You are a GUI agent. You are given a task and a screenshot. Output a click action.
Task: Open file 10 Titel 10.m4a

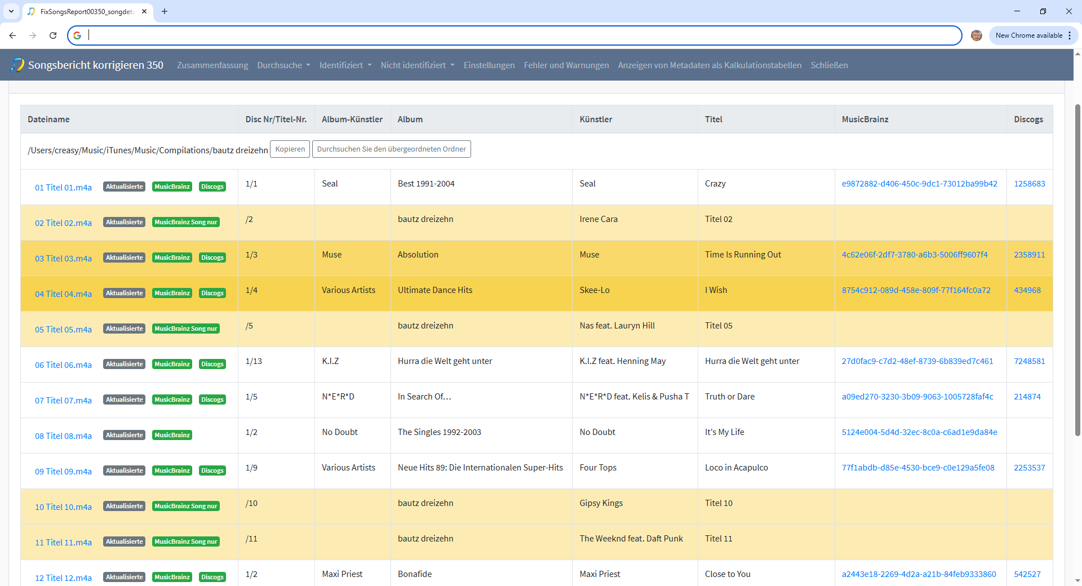pos(63,507)
